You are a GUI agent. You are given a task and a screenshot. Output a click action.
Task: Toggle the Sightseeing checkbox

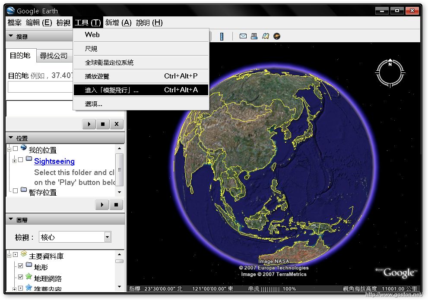tap(20, 159)
